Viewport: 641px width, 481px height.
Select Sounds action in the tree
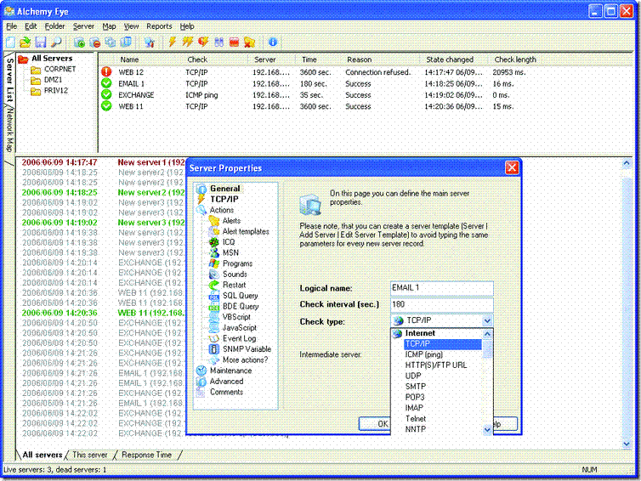click(235, 274)
